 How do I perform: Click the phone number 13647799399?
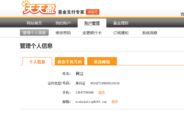click(x=84, y=92)
